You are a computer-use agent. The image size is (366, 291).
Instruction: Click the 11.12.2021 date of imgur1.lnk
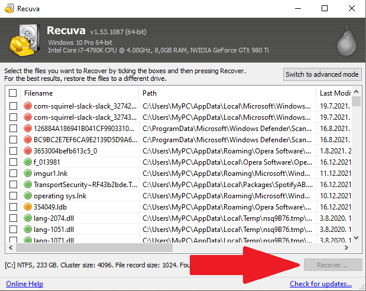[336, 174]
